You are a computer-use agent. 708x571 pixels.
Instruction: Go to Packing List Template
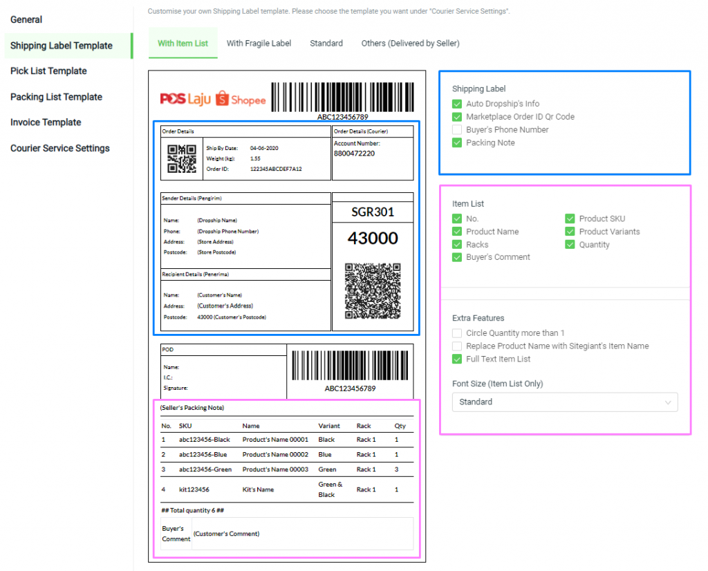[x=57, y=97]
